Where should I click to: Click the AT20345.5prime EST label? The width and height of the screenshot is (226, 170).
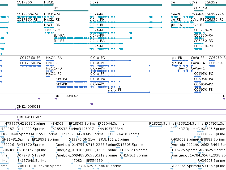tap(90, 134)
